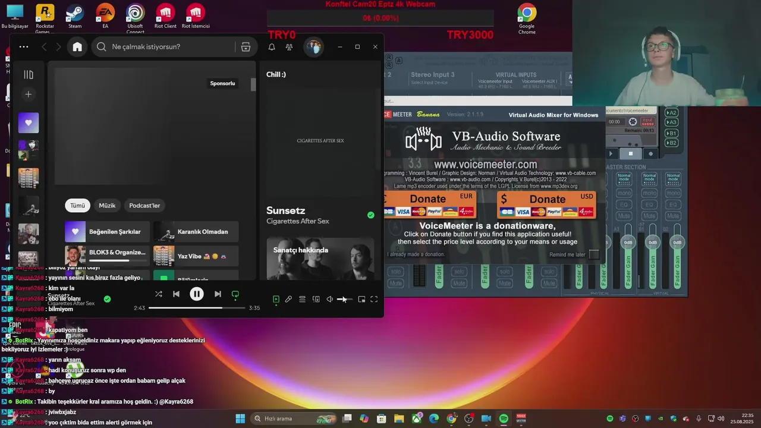Click Cigarettes After Sex artist link
The height and width of the screenshot is (428, 761).
[x=298, y=221]
